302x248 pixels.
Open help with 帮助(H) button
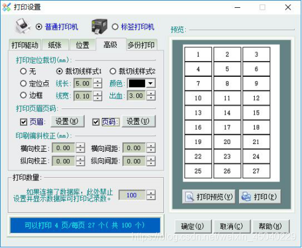[x=271, y=226]
